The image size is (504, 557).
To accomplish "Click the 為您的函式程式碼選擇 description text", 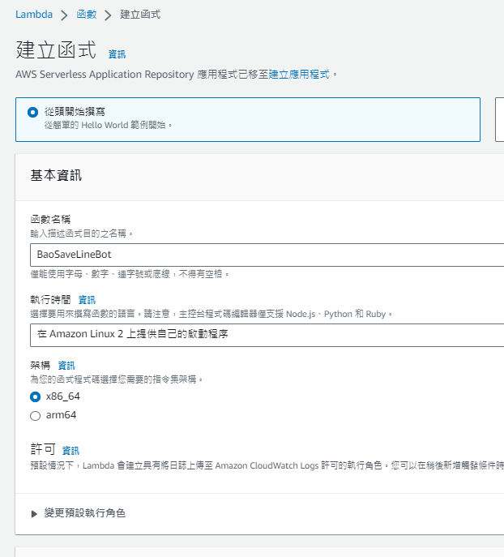I will [117, 379].
